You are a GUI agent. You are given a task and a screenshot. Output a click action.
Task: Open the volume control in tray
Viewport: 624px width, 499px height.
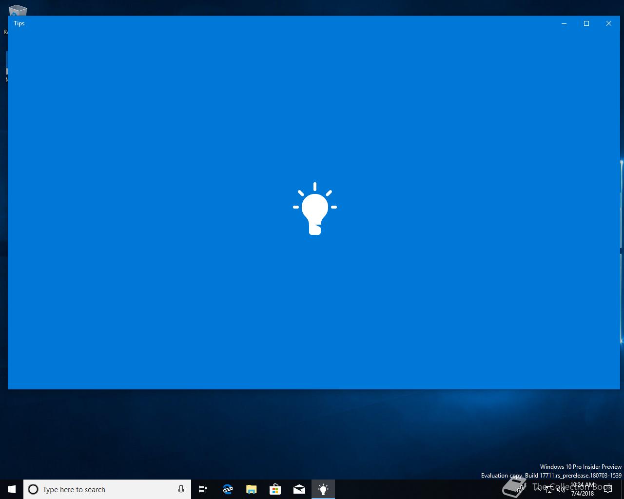click(x=561, y=489)
